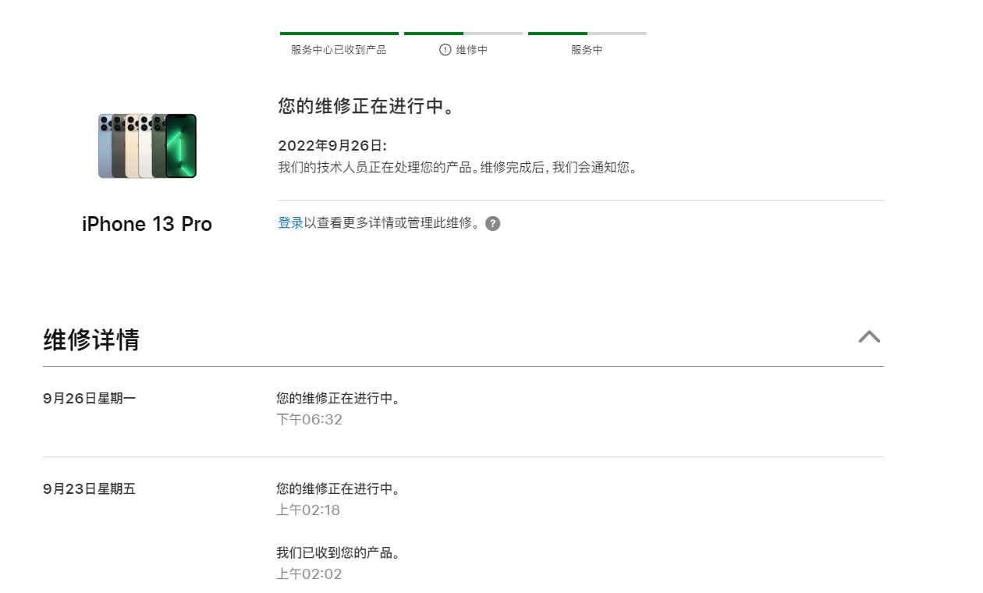
Task: Click the 下午06:32 timestamp
Action: pos(309,420)
